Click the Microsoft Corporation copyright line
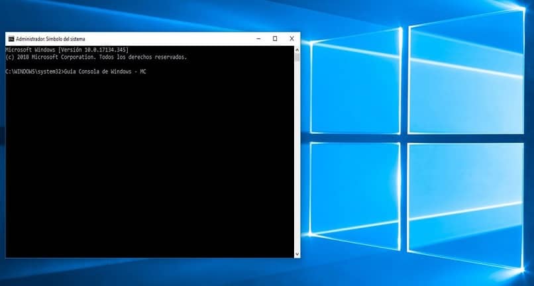Viewport: 534px width, 286px height. [x=96, y=57]
